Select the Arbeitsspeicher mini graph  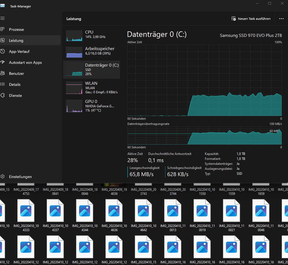(x=74, y=52)
